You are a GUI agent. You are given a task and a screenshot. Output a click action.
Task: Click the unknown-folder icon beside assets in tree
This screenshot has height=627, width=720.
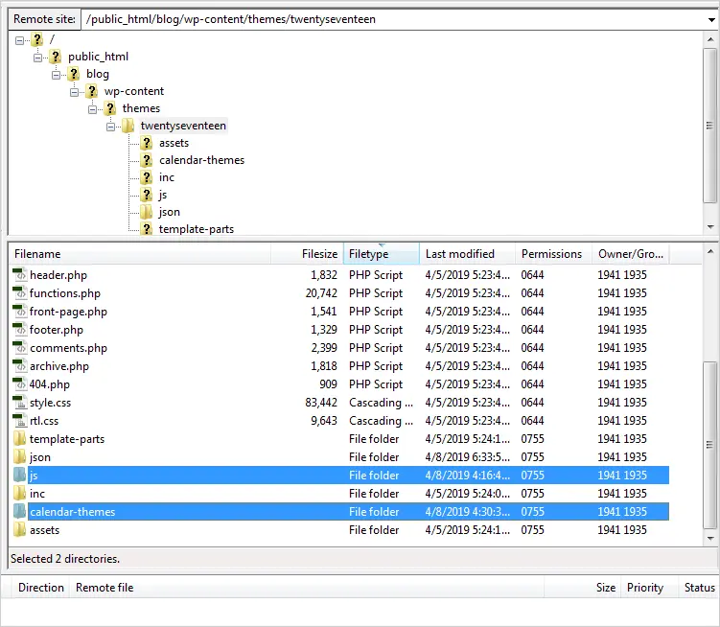click(x=147, y=143)
